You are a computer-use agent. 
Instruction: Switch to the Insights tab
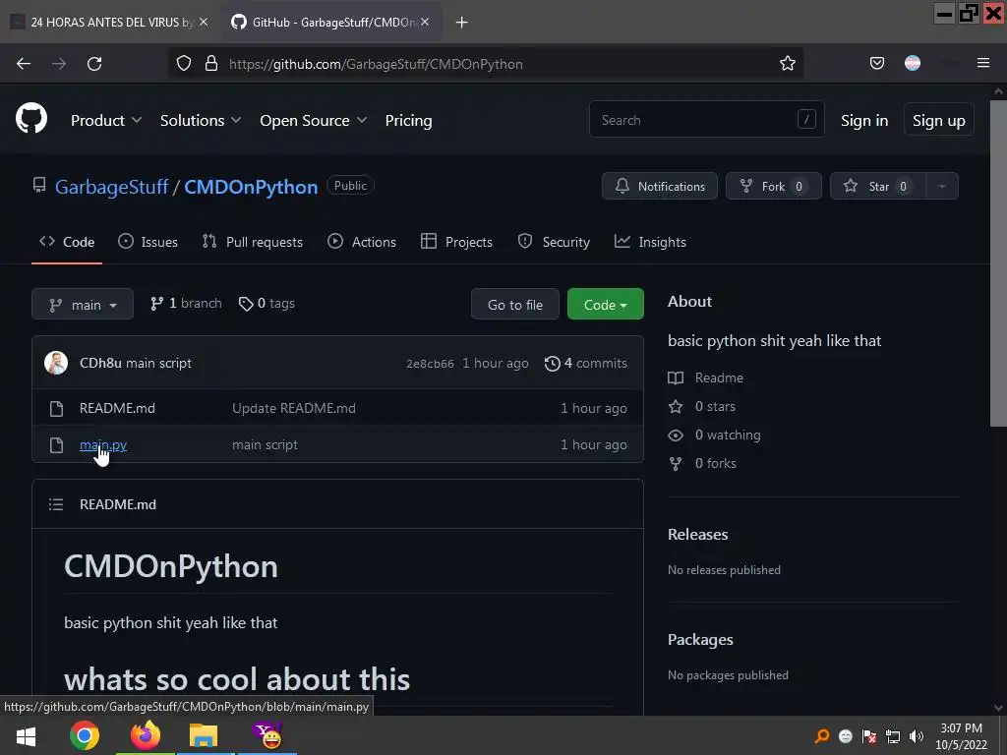click(650, 242)
